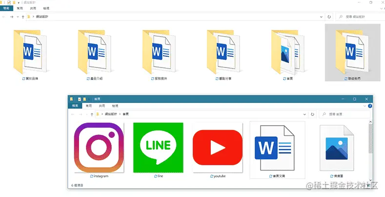Click the 搜尋 網站設計 search box

(x=360, y=17)
